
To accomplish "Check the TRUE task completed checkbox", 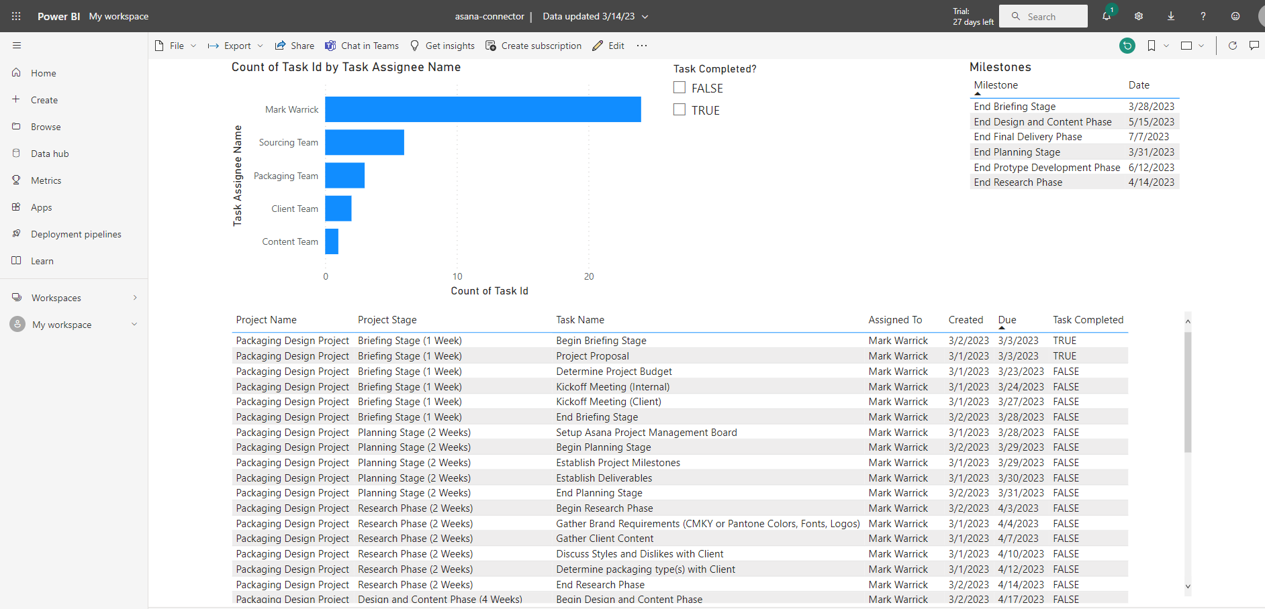I will 680,110.
